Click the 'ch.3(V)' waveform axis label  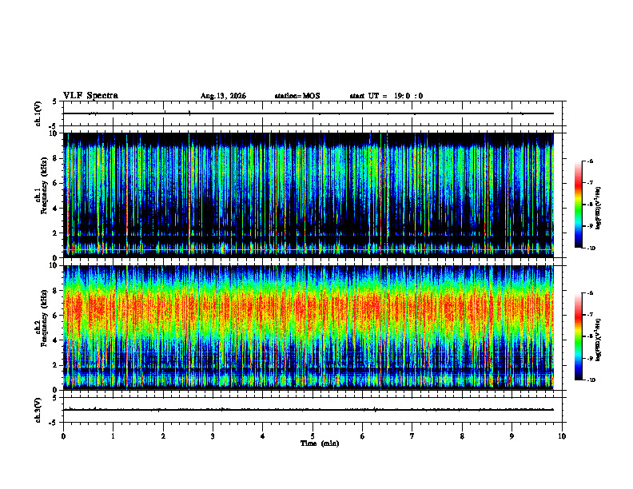(x=38, y=410)
